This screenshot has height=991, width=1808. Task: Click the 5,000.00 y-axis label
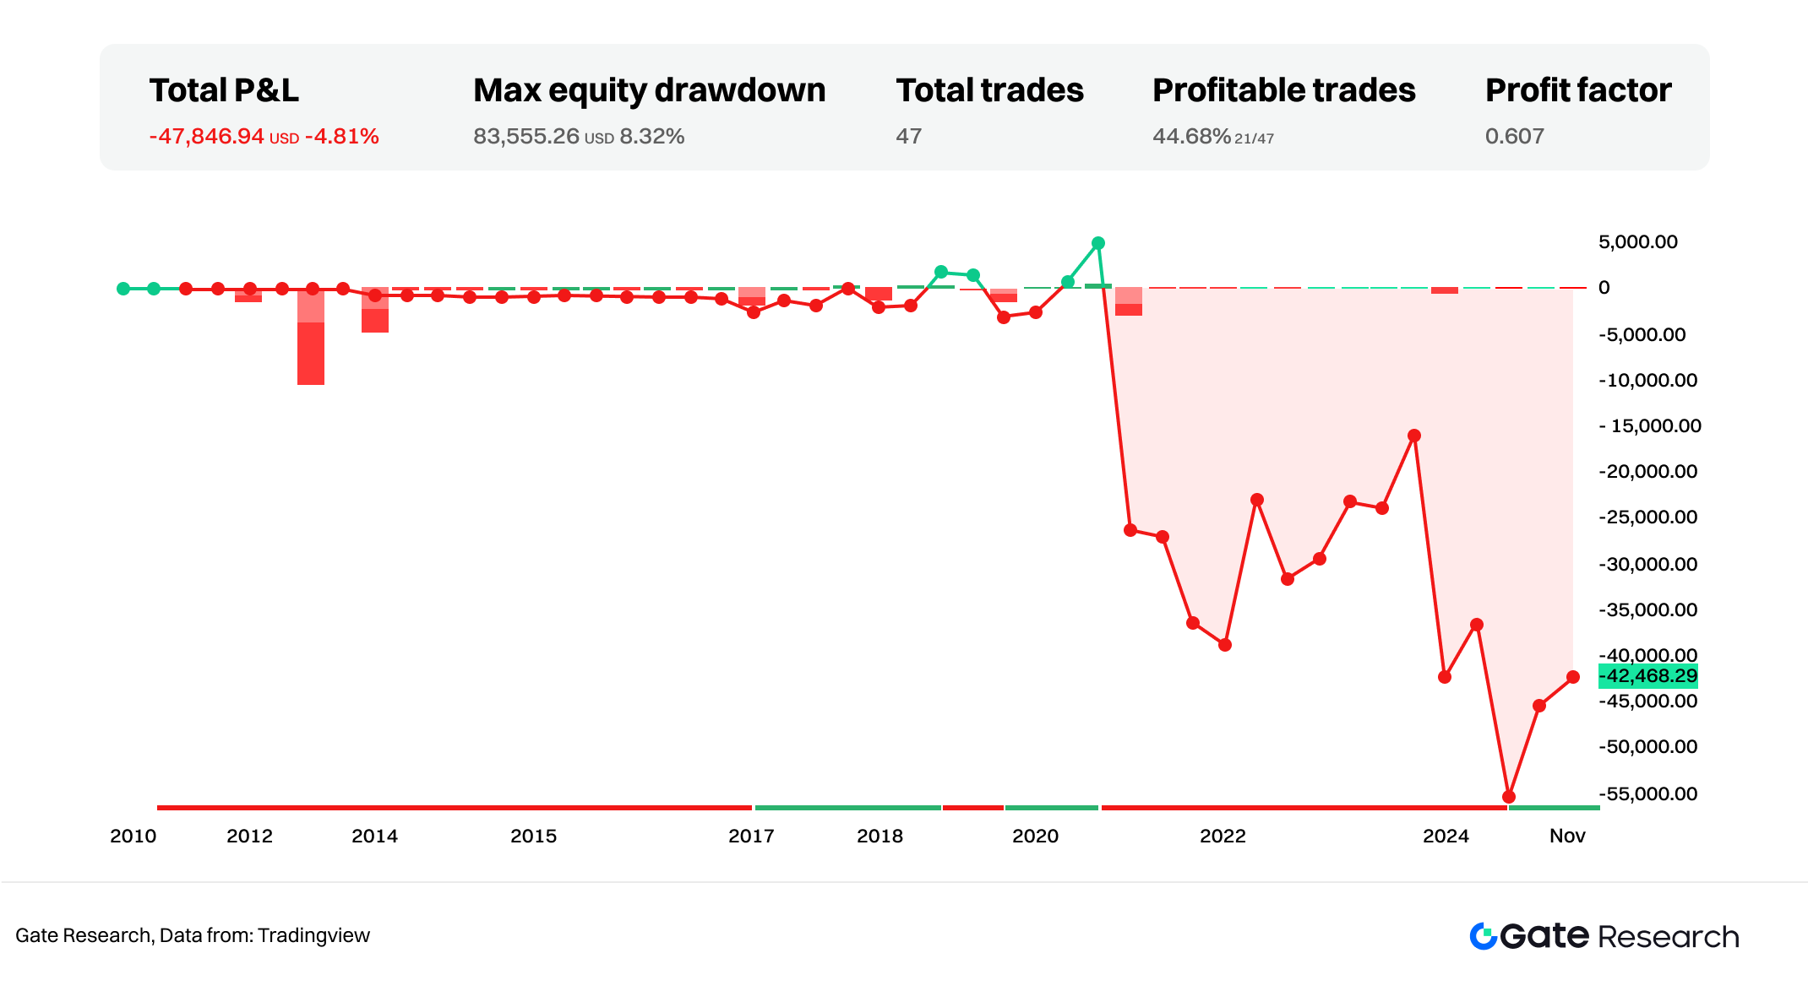pyautogui.click(x=1637, y=242)
